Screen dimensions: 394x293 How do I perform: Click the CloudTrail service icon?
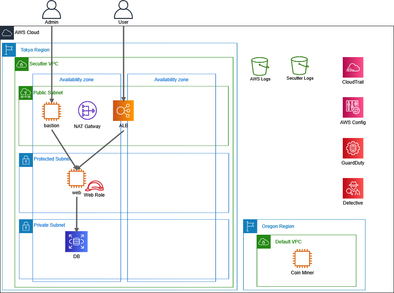click(x=353, y=67)
